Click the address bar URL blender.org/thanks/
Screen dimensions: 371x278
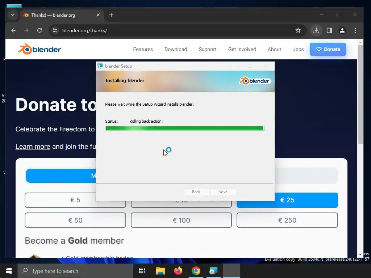84,30
